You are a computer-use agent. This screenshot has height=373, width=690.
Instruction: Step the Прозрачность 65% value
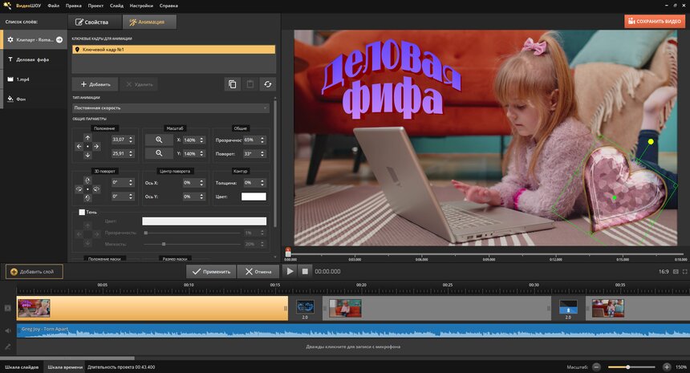point(262,140)
